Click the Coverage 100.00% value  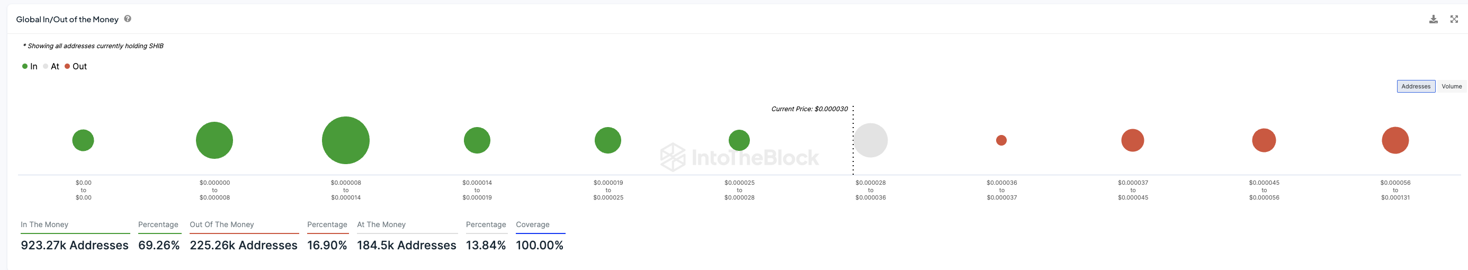tap(539, 246)
